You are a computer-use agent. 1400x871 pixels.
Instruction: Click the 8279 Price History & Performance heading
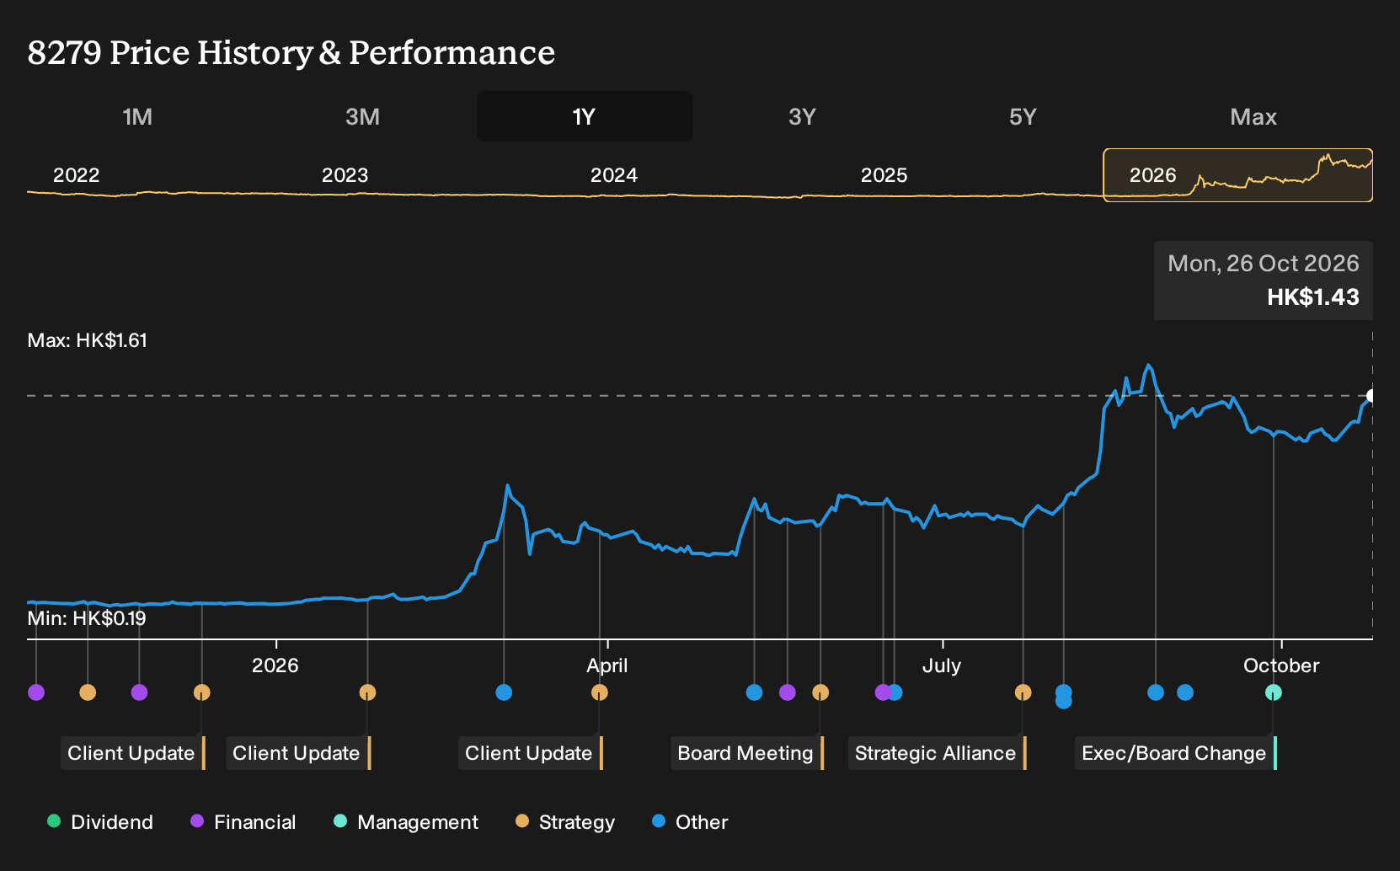tap(291, 52)
